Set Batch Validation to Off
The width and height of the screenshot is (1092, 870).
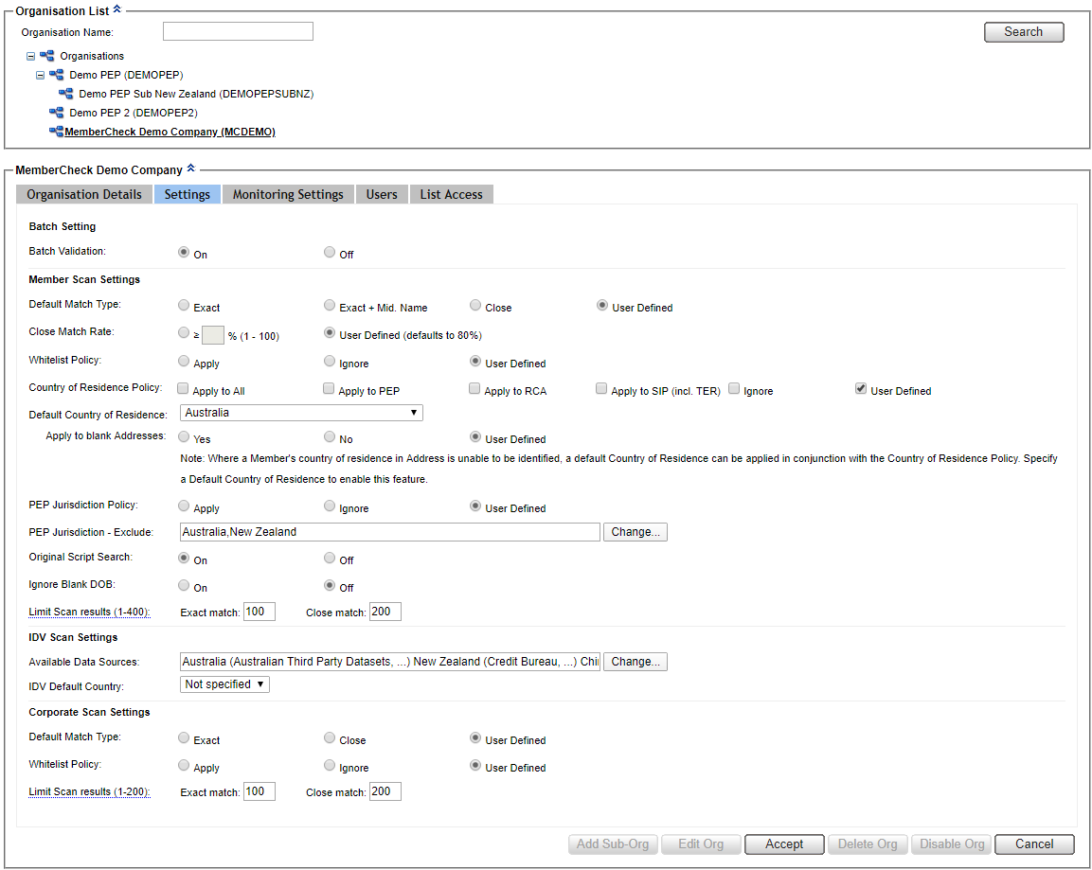click(330, 252)
